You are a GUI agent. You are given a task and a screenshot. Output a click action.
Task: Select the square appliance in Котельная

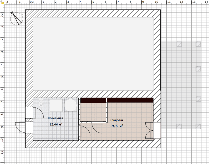(x=56, y=105)
